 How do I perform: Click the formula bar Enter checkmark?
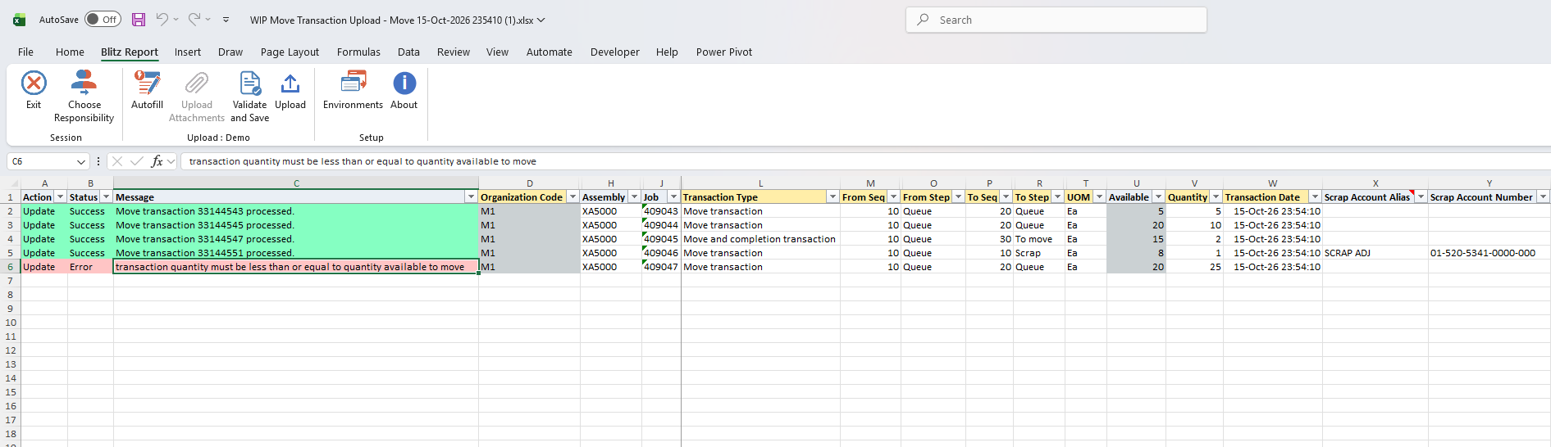click(x=137, y=161)
